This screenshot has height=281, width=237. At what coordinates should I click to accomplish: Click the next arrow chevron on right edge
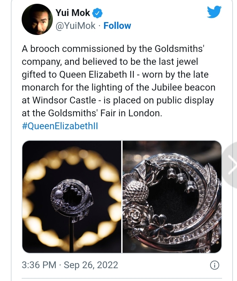(231, 164)
